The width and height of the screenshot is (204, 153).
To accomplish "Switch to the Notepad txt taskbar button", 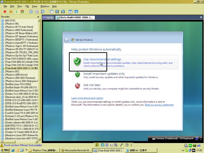I will (x=141, y=150).
